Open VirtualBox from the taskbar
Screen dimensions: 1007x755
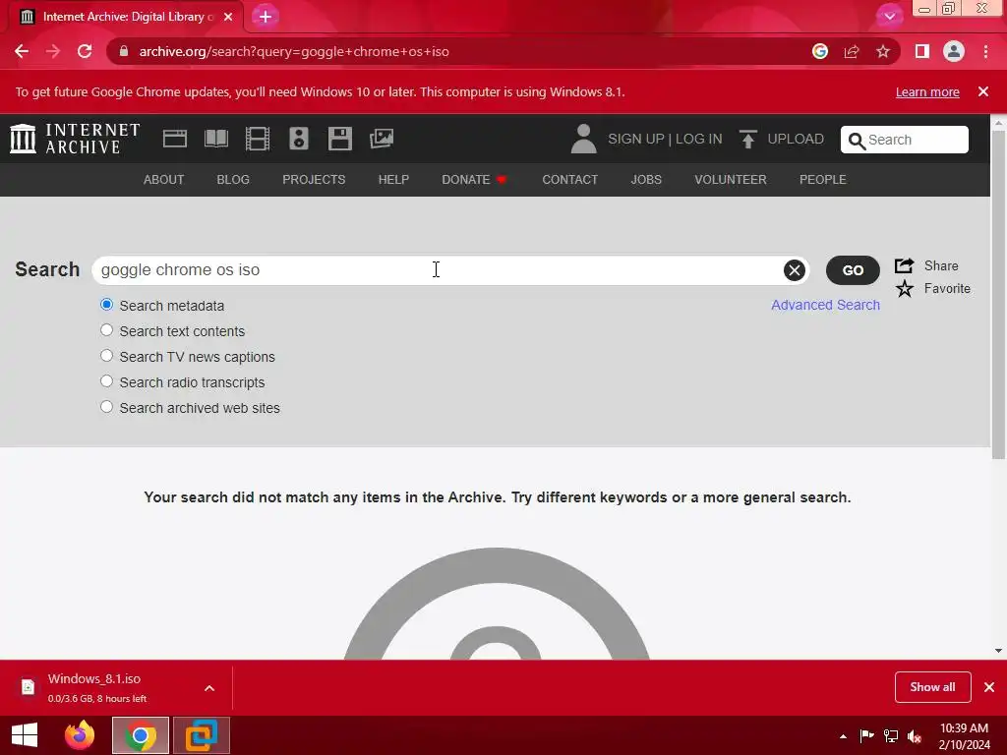[201, 735]
